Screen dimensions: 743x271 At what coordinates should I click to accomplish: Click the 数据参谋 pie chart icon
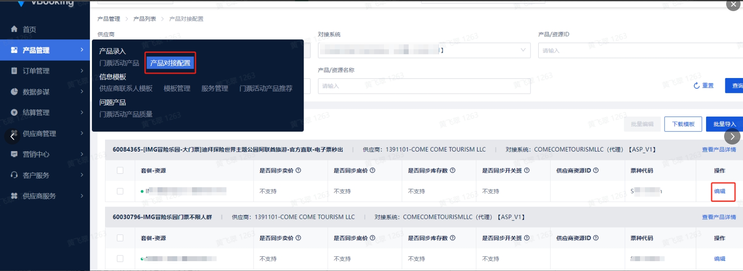coord(14,92)
